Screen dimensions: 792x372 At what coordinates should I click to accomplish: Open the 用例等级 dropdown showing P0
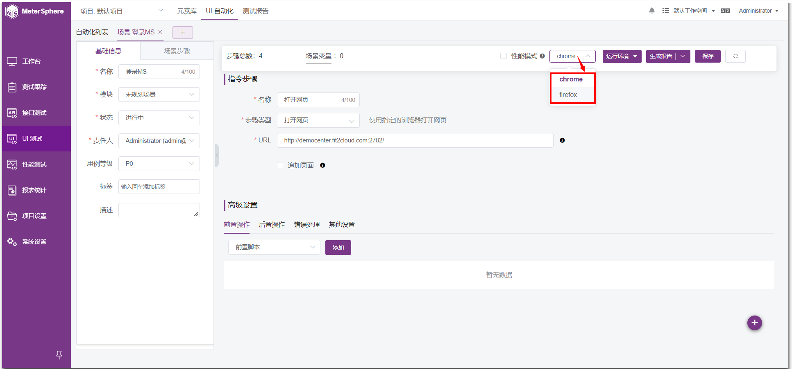(159, 164)
